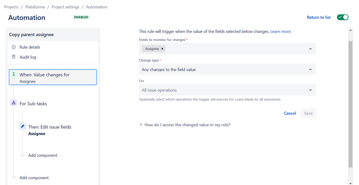Click the inner Add component circle under Edit issue fields
Viewport: 359px width, 185px height.
tap(22, 155)
